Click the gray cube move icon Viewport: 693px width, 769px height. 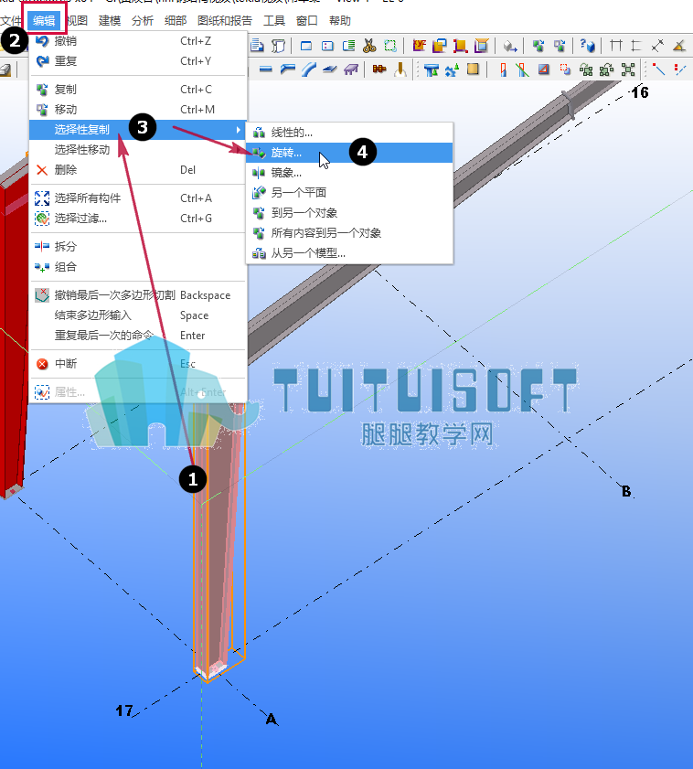(x=510, y=46)
